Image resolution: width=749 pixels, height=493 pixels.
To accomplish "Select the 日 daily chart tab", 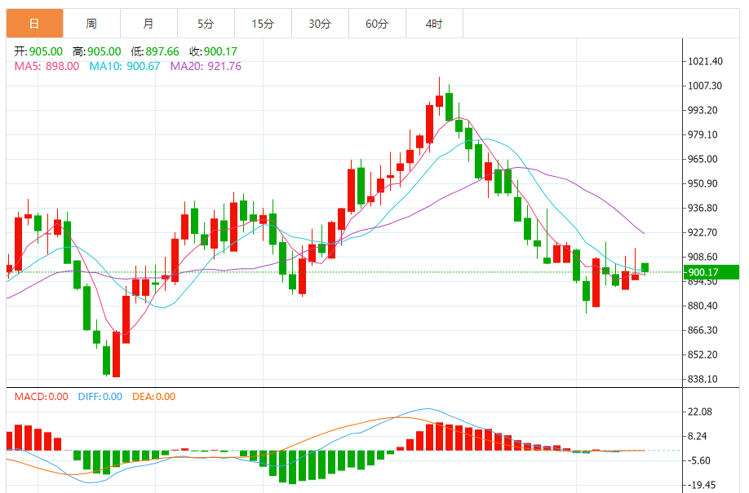I will click(34, 24).
